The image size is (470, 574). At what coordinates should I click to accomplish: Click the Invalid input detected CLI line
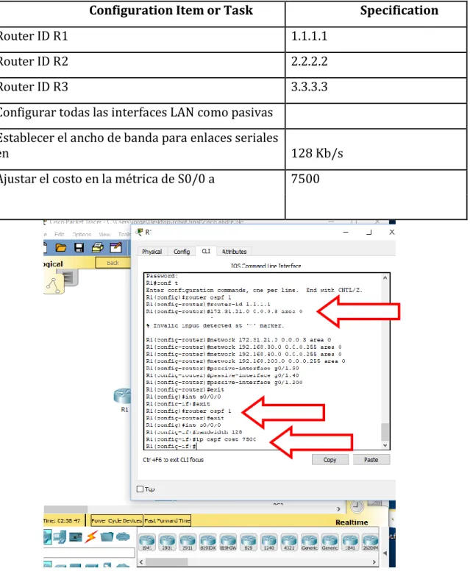click(x=215, y=326)
